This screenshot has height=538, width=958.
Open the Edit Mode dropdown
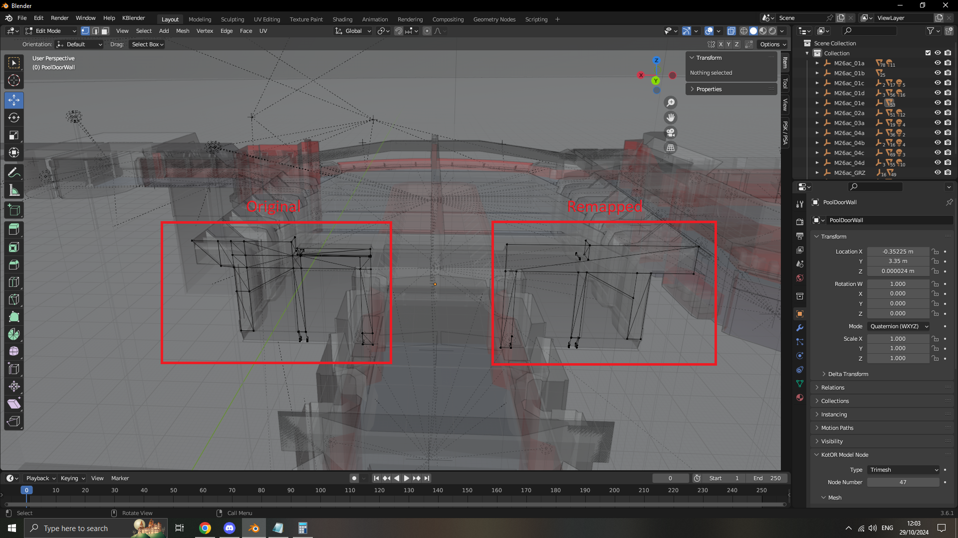[x=51, y=31]
